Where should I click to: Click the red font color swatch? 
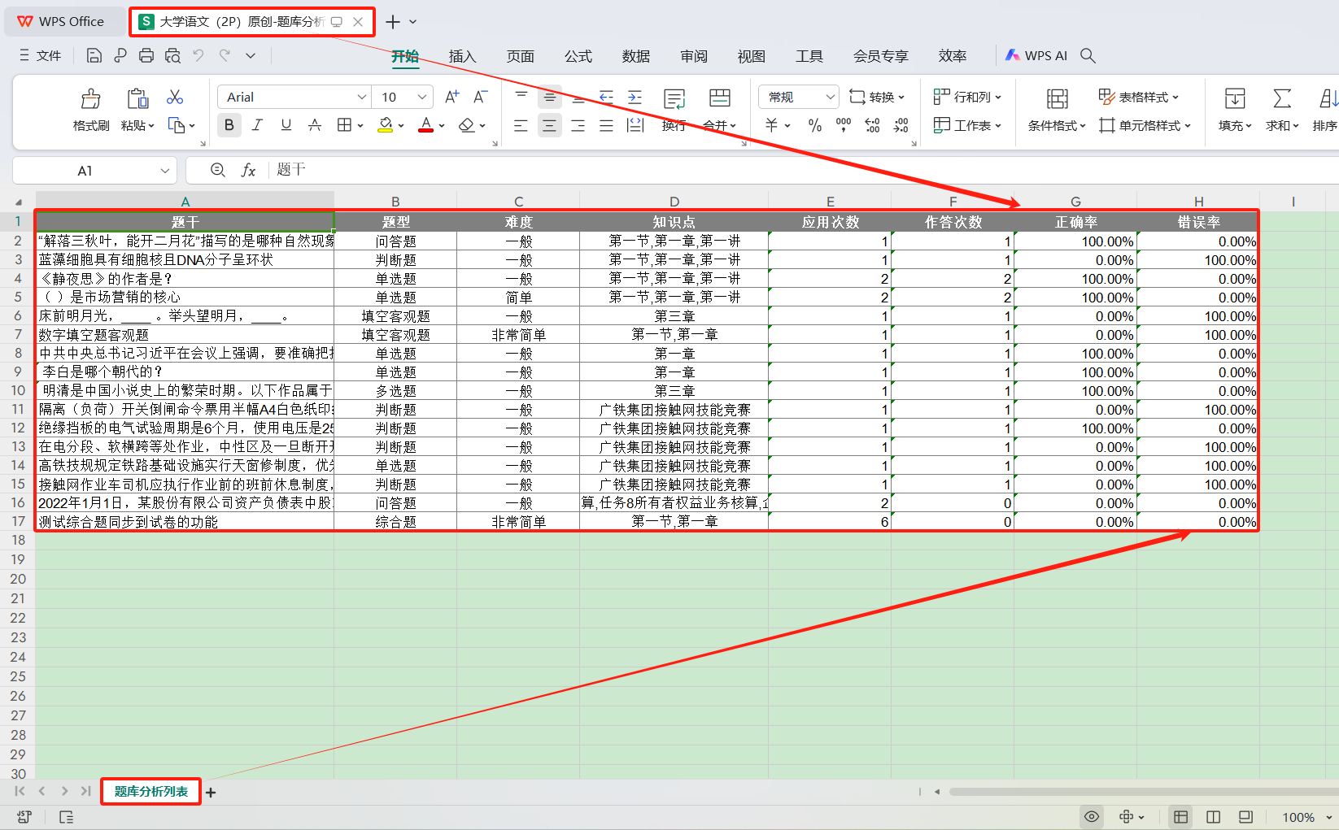(x=425, y=125)
